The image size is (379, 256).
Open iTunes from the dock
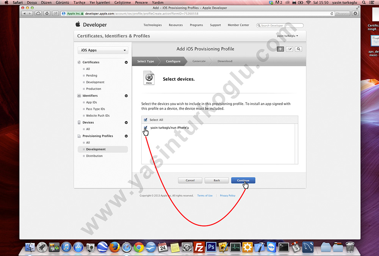[66, 247]
